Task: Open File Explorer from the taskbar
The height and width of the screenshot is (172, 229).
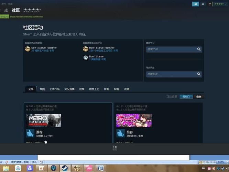Action: (6, 168)
